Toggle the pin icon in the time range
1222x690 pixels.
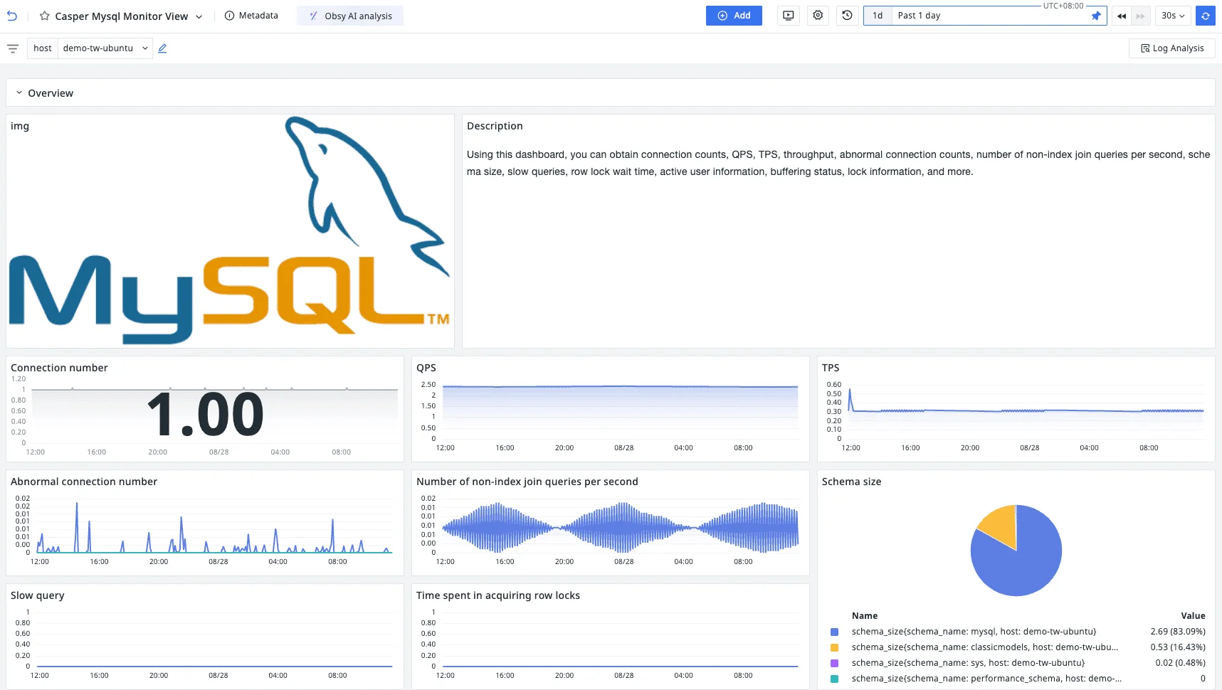tap(1096, 16)
